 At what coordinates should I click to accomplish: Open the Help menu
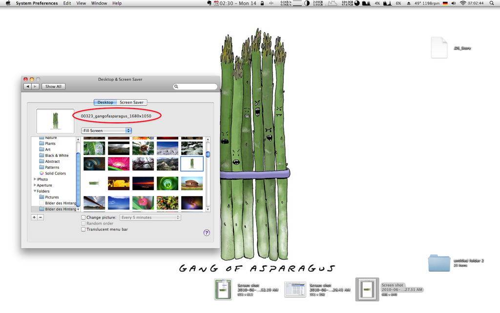click(117, 3)
